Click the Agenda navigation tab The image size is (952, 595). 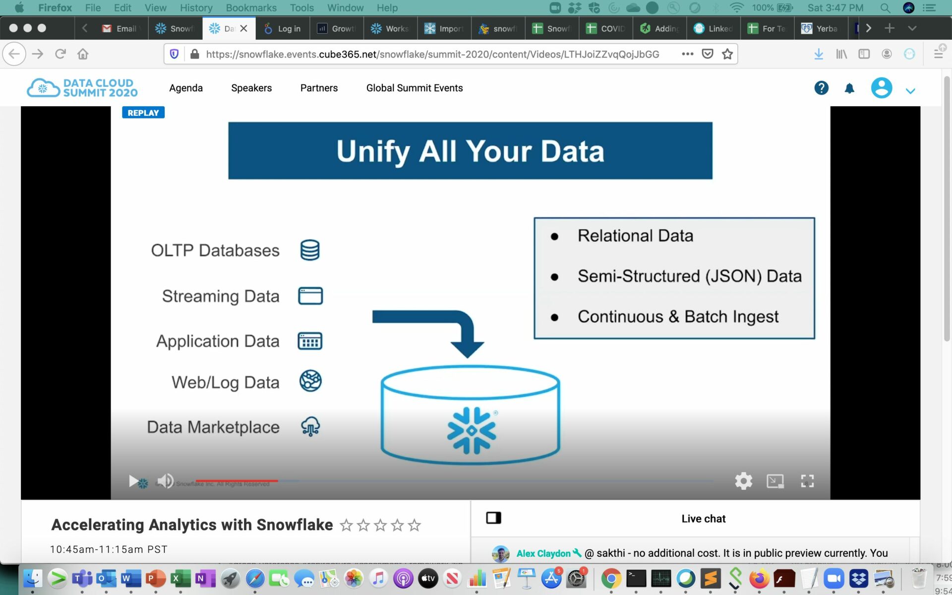(186, 88)
